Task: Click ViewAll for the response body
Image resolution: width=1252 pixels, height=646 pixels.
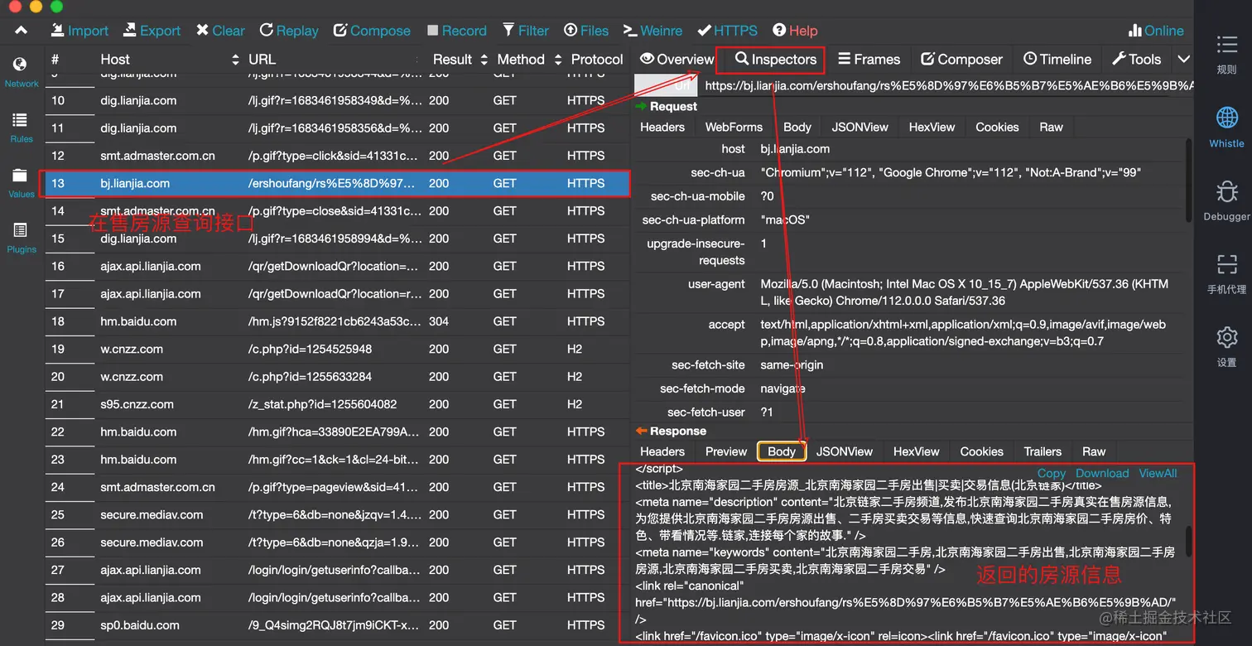Action: click(x=1158, y=474)
